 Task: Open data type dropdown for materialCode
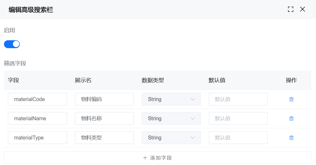(171, 99)
